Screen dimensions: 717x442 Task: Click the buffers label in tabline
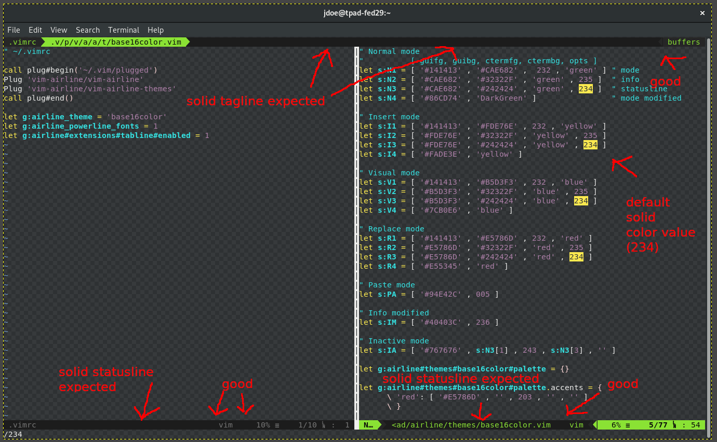tap(684, 42)
